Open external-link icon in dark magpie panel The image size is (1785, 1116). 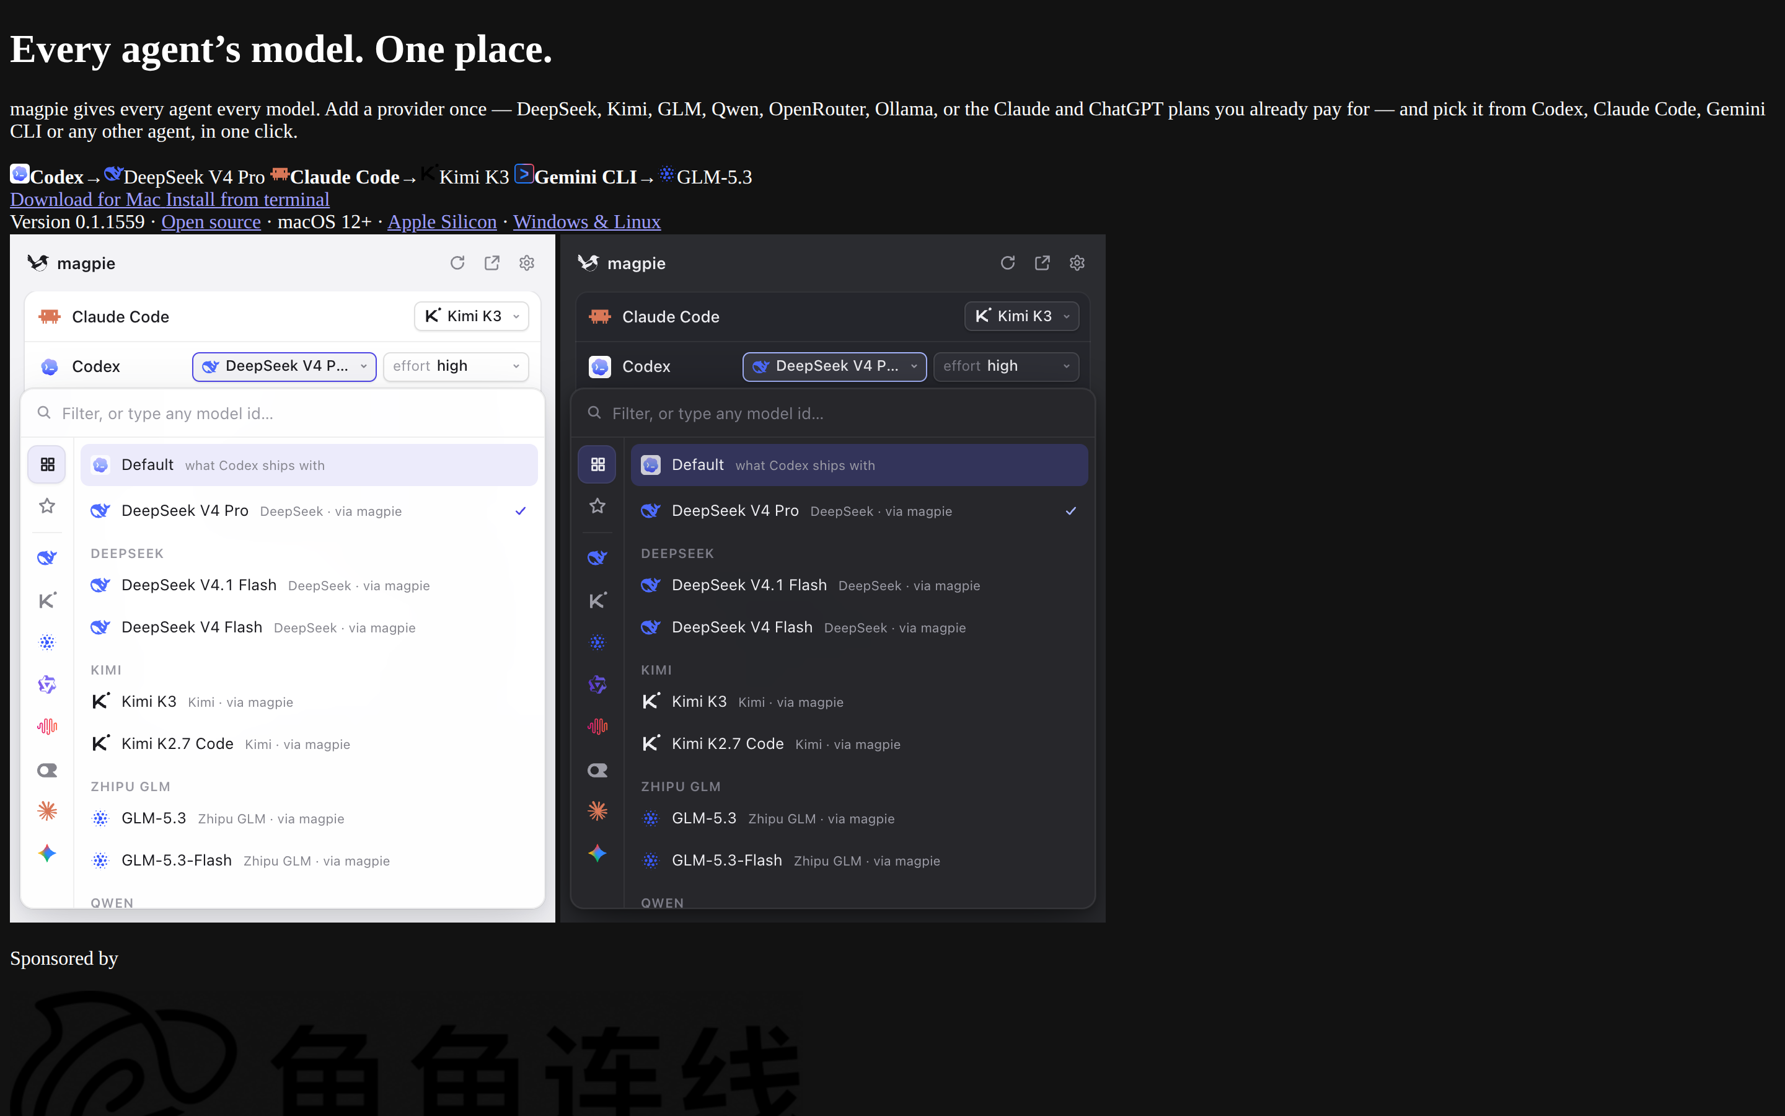point(1042,263)
